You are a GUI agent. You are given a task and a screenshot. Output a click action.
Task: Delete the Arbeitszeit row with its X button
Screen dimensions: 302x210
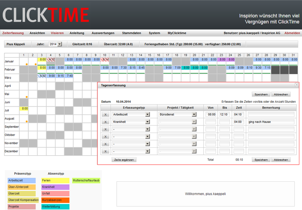point(105,114)
